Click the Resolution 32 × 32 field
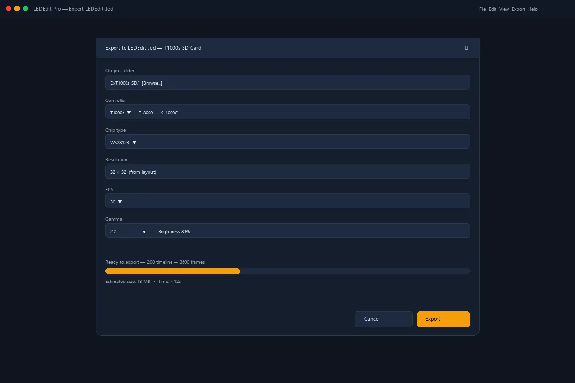 (287, 171)
